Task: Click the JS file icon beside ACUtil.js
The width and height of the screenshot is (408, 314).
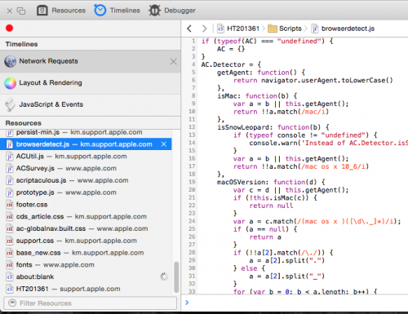Action: pyautogui.click(x=10, y=157)
